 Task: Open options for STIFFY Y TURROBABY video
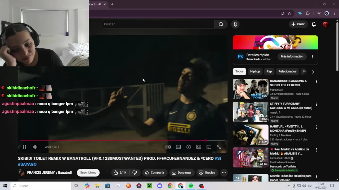pyautogui.click(x=316, y=104)
